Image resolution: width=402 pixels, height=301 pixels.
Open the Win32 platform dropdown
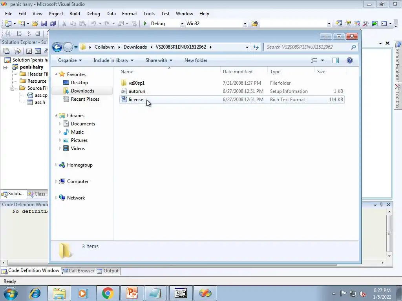245,24
